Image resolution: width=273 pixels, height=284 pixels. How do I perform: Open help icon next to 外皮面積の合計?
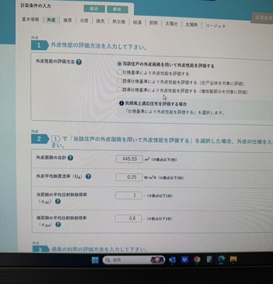pos(71,158)
